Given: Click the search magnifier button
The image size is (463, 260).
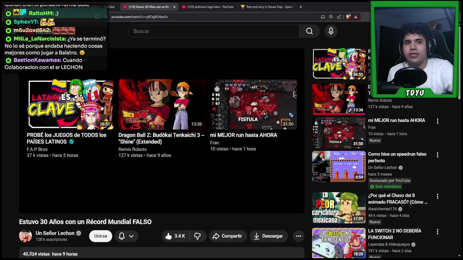Looking at the screenshot, I should point(309,31).
